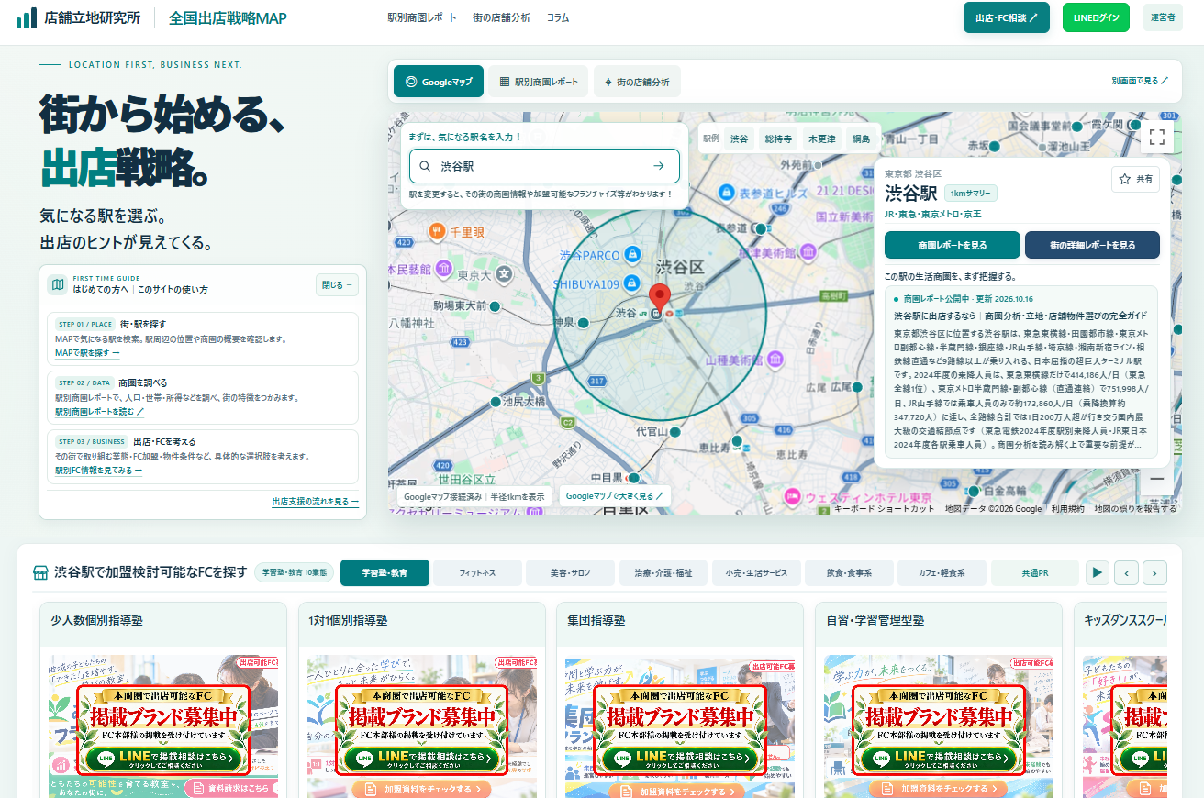Select the 表参道 station dot on map
Screen dimensions: 1204x798
pyautogui.click(x=760, y=227)
